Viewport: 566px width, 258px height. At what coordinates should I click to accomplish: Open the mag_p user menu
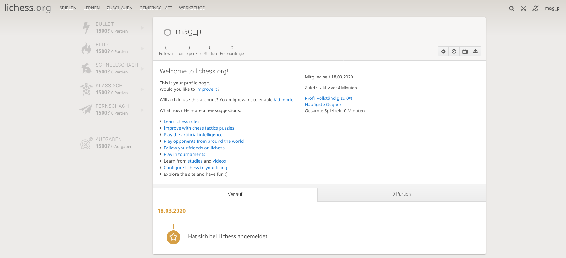pos(552,8)
